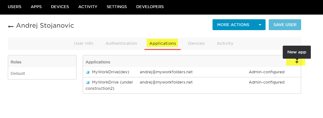Switch to the User Info tab
Screen dimensions: 323x118
click(x=84, y=43)
